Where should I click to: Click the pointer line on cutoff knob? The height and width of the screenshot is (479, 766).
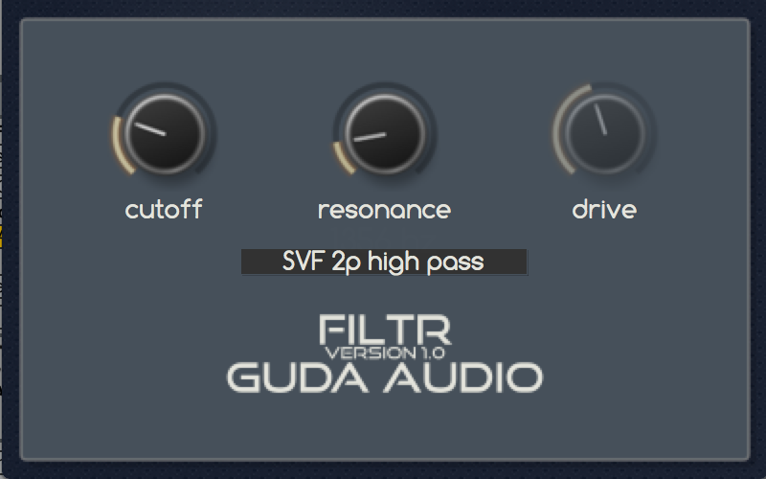pyautogui.click(x=150, y=129)
